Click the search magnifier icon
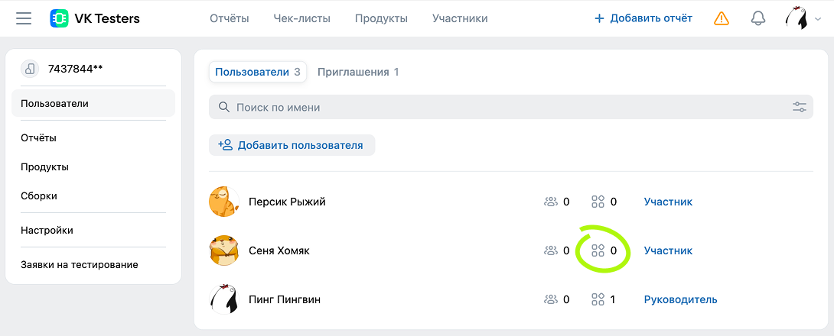 [224, 107]
